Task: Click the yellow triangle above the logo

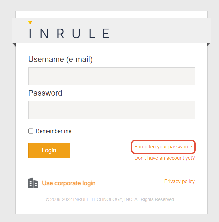Action: [30, 23]
